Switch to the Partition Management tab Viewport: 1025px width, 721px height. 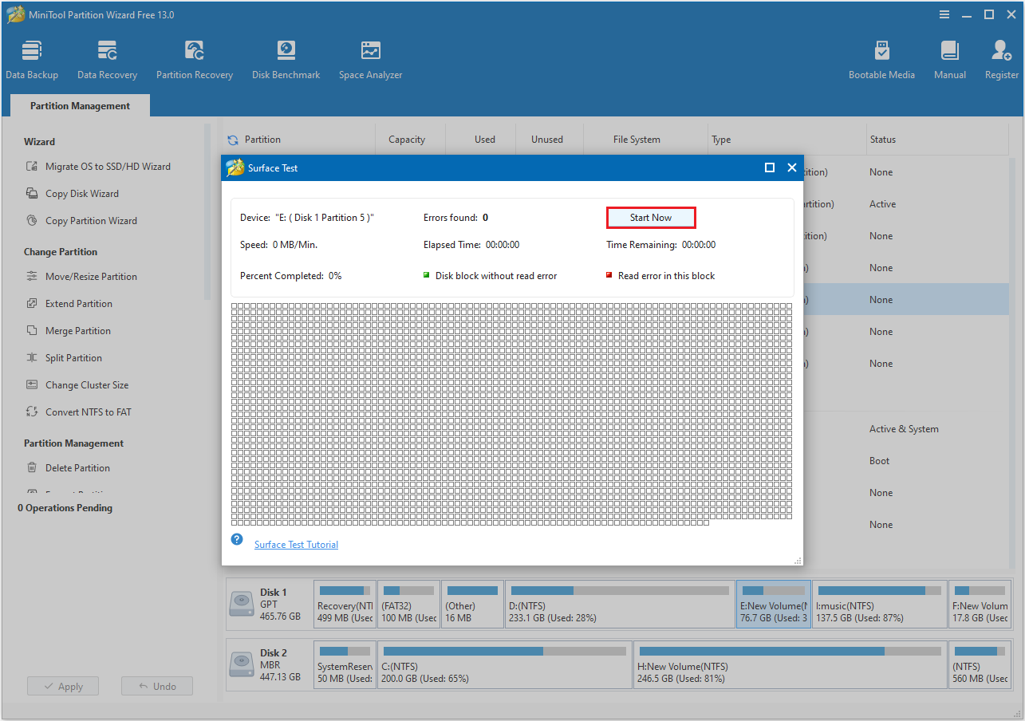(x=79, y=105)
